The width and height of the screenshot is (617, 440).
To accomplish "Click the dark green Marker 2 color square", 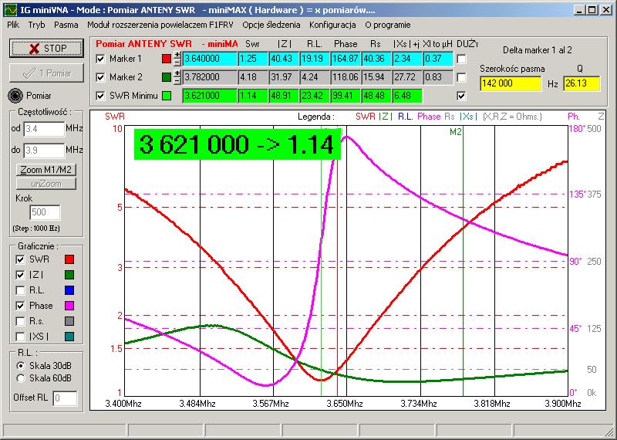I will (167, 77).
